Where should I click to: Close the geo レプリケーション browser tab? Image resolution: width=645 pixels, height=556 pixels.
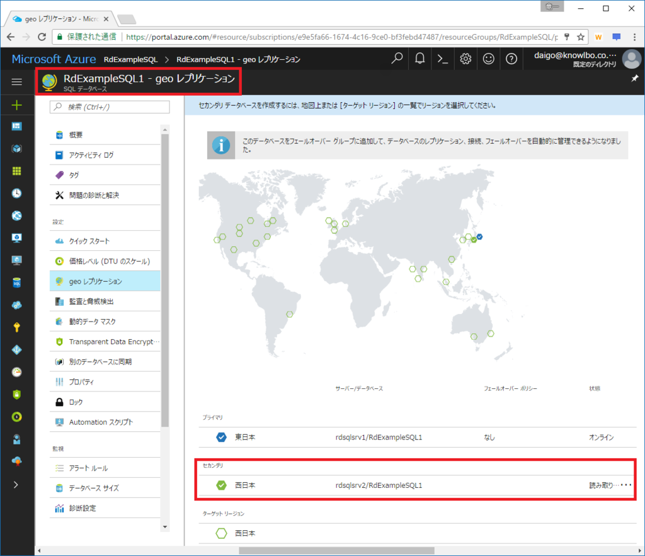(106, 19)
